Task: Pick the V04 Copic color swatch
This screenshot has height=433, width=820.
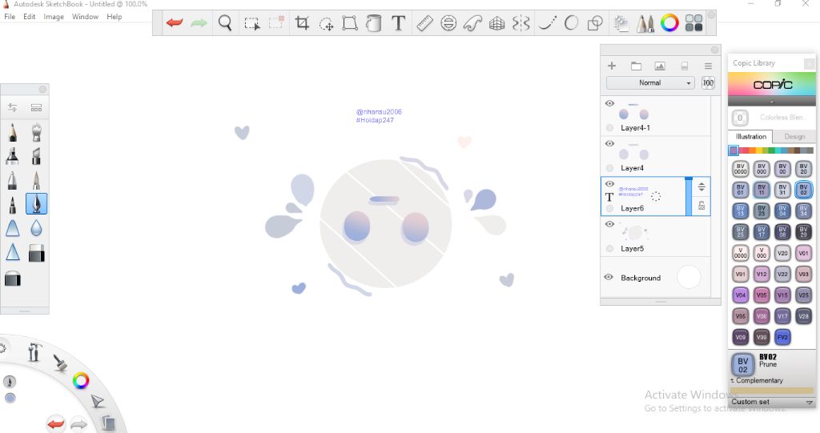Action: [x=741, y=295]
